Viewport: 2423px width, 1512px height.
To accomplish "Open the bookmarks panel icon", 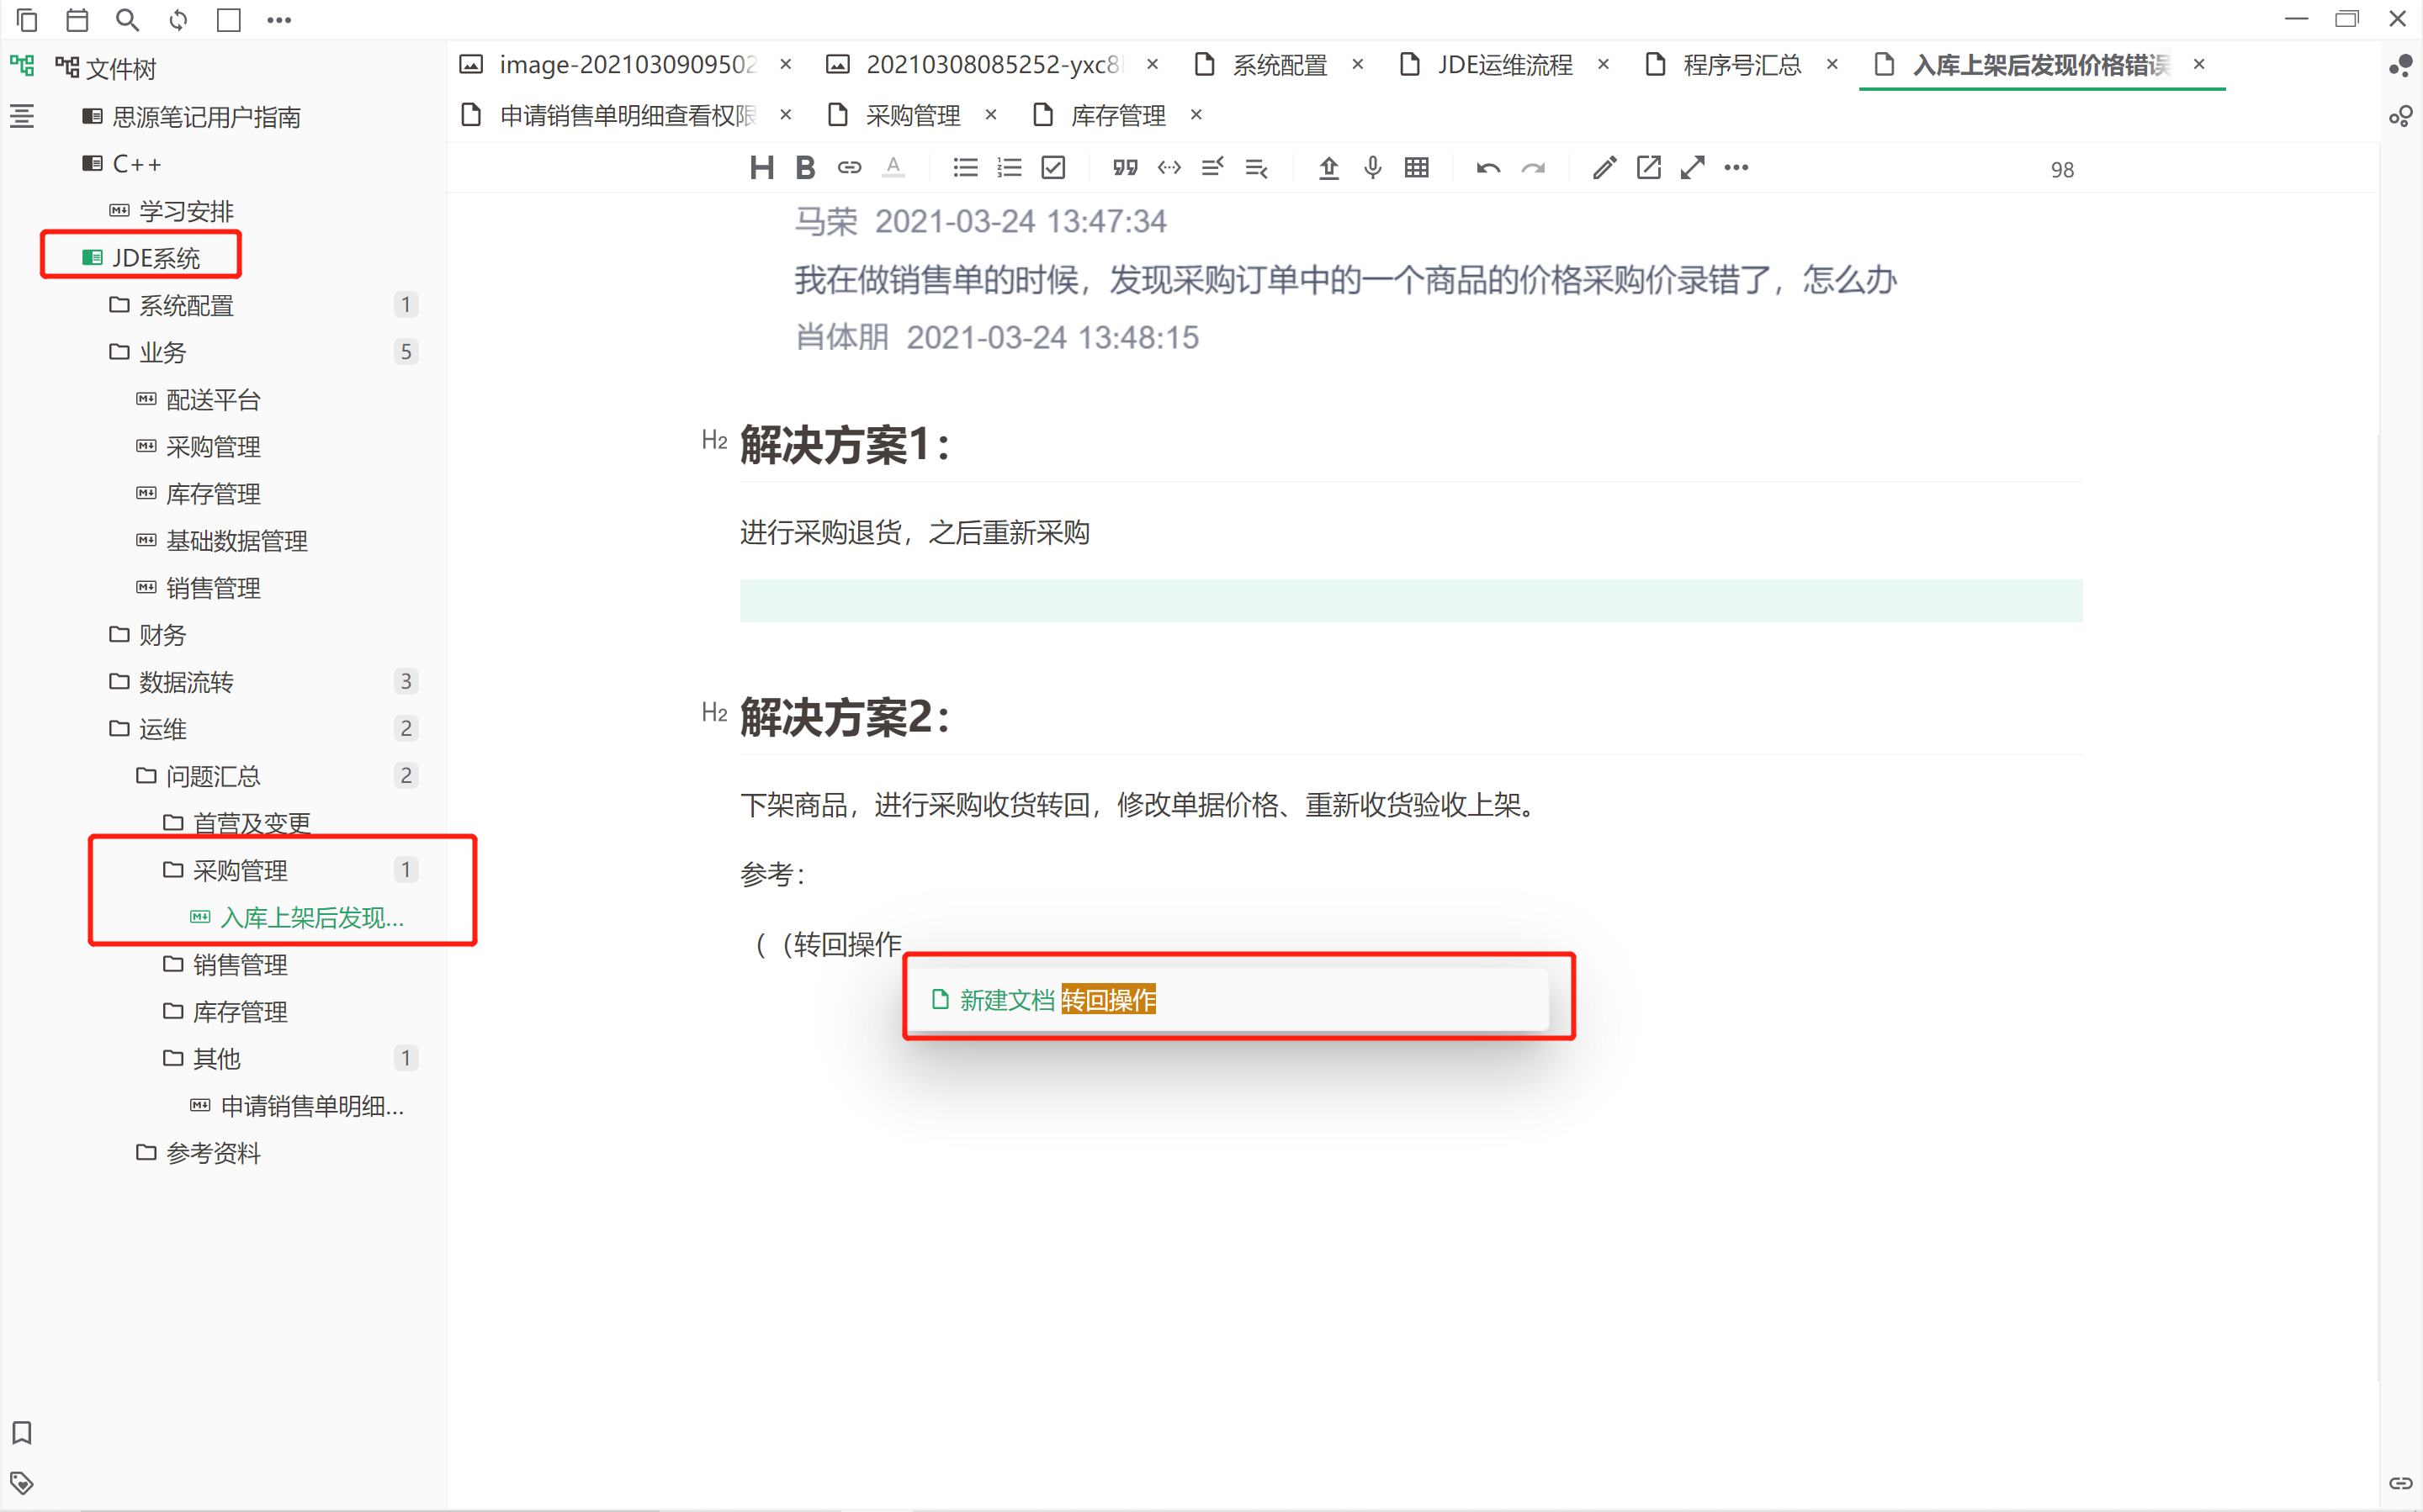I will [x=22, y=1432].
